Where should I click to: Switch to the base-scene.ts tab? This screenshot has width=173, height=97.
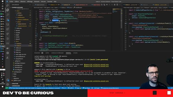point(40,5)
